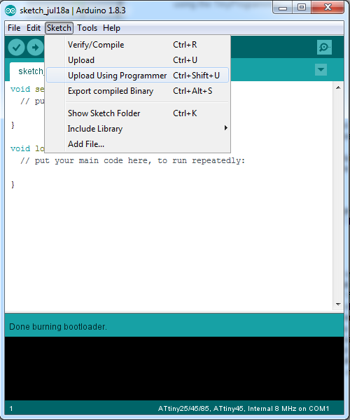Select the sketch_jul18a editor tab
Image resolution: width=350 pixels, height=420 pixels.
point(27,71)
